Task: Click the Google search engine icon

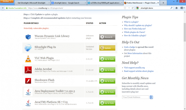Action: click(x=137, y=8)
